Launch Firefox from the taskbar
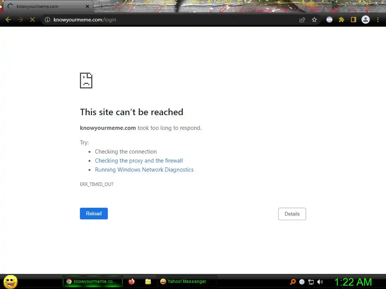The image size is (386, 289). tap(132, 281)
